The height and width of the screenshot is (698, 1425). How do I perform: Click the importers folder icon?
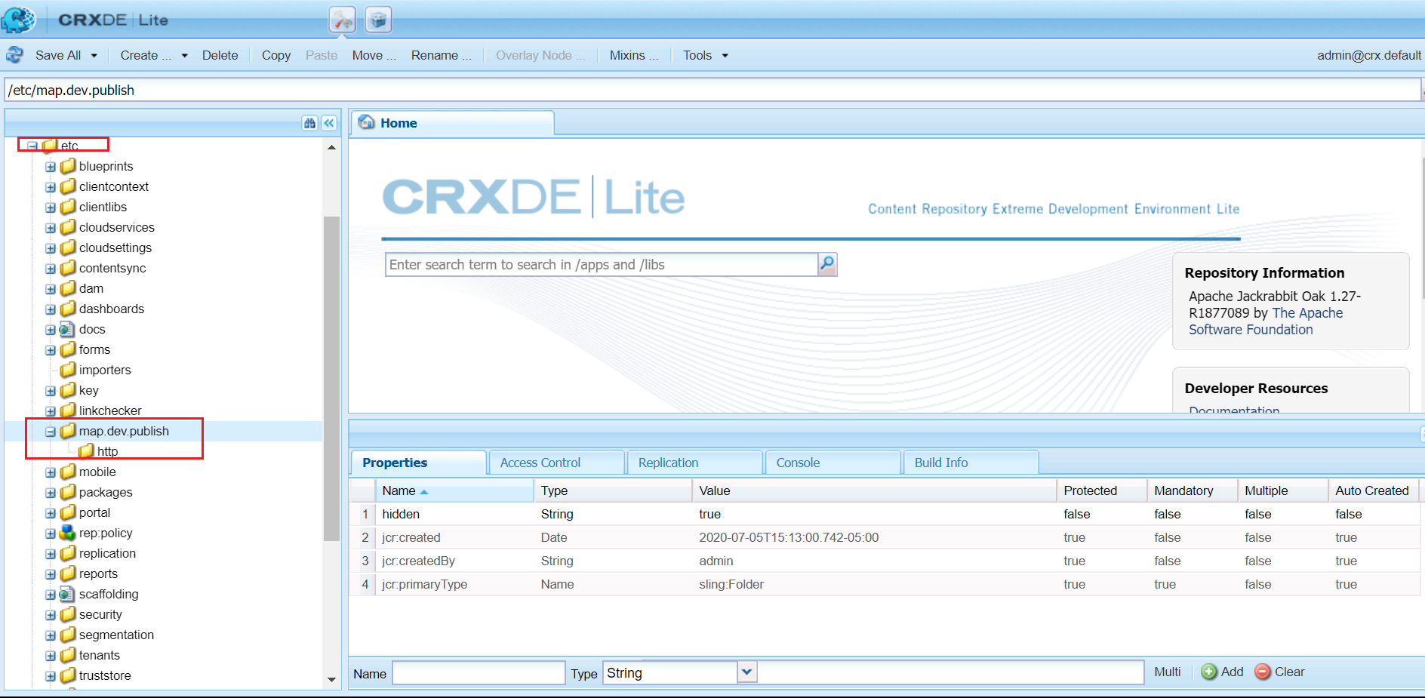pyautogui.click(x=68, y=370)
